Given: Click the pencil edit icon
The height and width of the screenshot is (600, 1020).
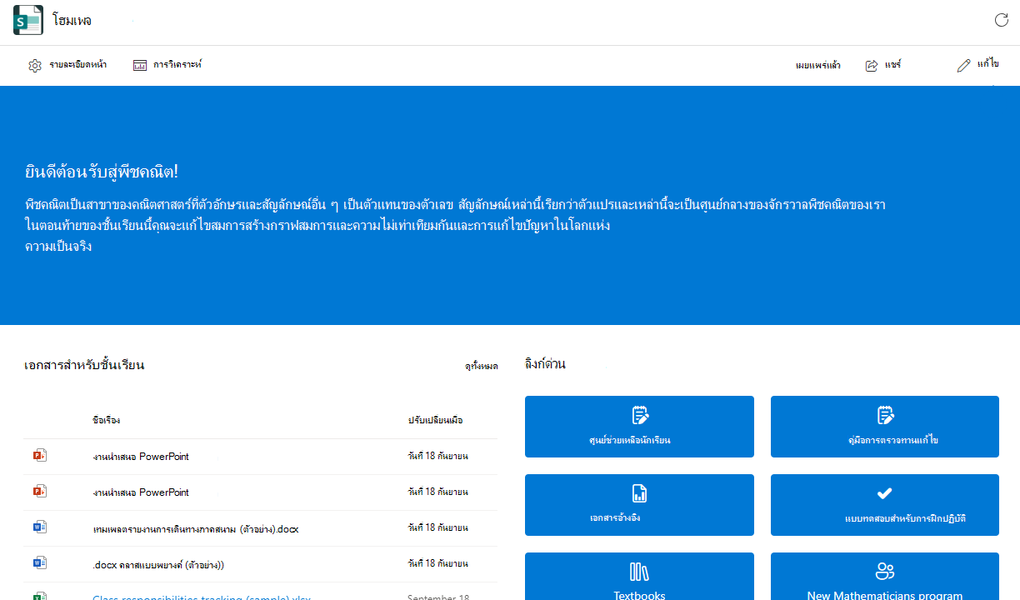Looking at the screenshot, I should pyautogui.click(x=964, y=65).
